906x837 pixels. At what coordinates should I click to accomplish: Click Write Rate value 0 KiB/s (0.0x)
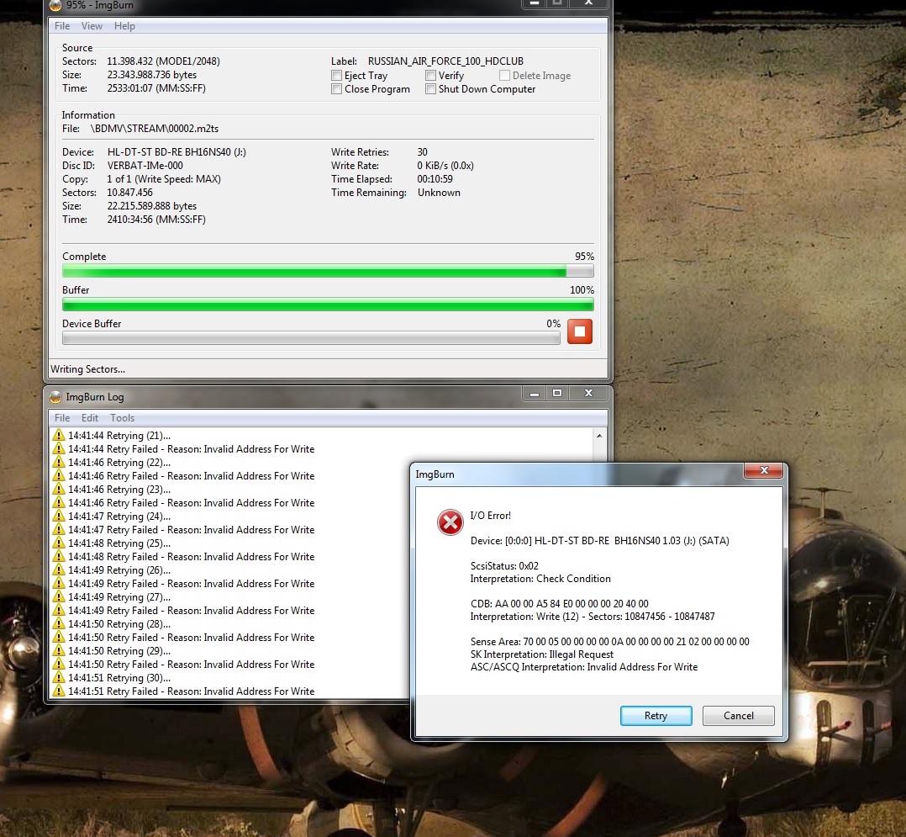445,166
